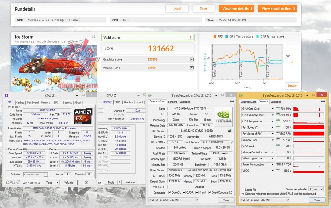Toggle the DirectCompute 5.0 checkbox
Viewport: 331px width, 208px height.
coord(210,192)
